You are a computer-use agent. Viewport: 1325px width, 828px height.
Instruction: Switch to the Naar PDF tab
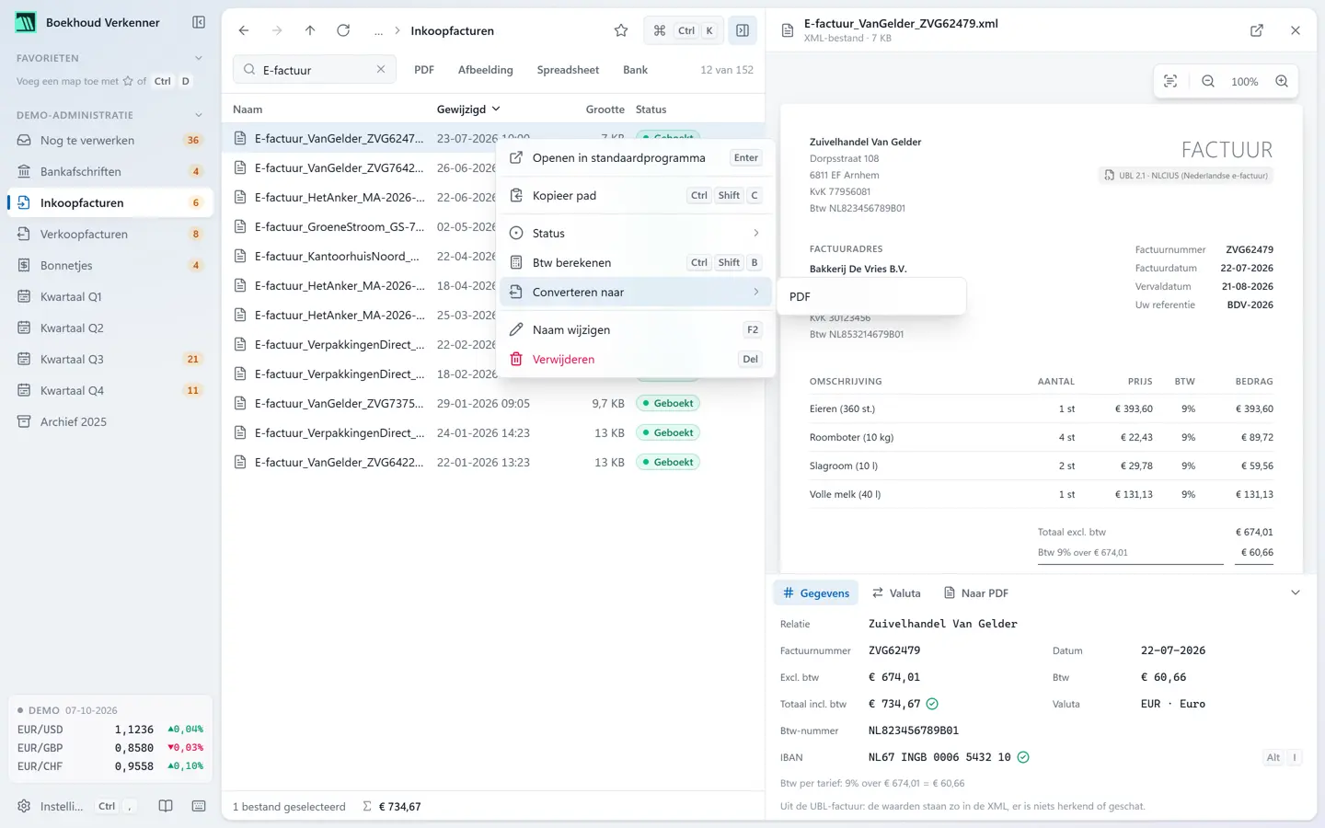[976, 592]
